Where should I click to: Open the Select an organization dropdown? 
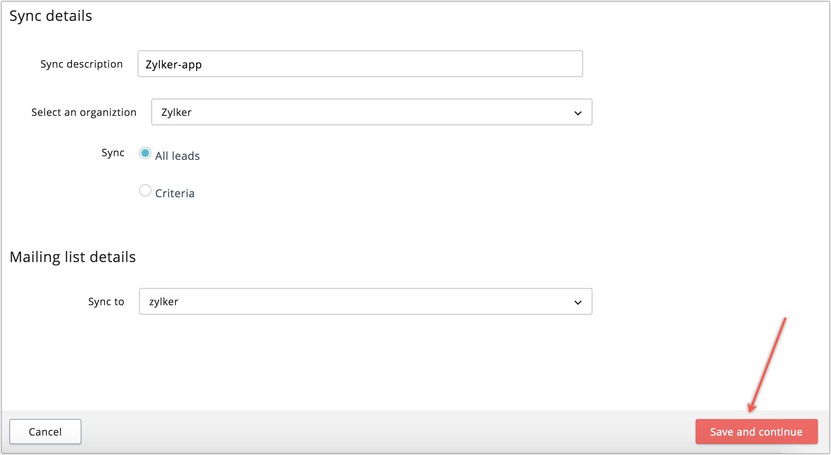[371, 112]
